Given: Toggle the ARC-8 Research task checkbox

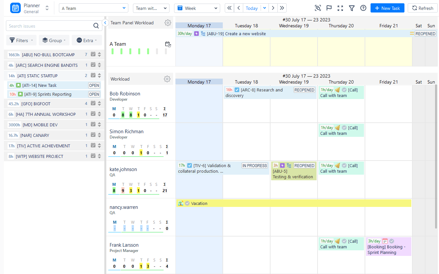Looking at the screenshot, I should [237, 90].
